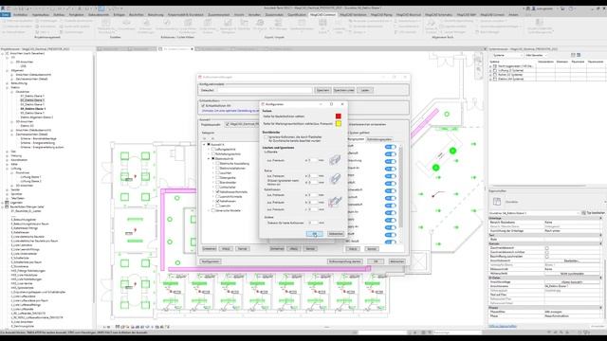Collapse the Elektro node in project browser

click(x=7, y=87)
